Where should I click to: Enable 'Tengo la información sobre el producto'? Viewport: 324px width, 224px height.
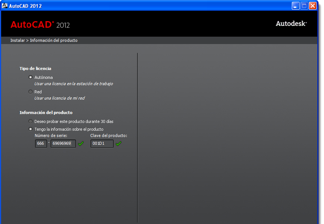pos(30,129)
